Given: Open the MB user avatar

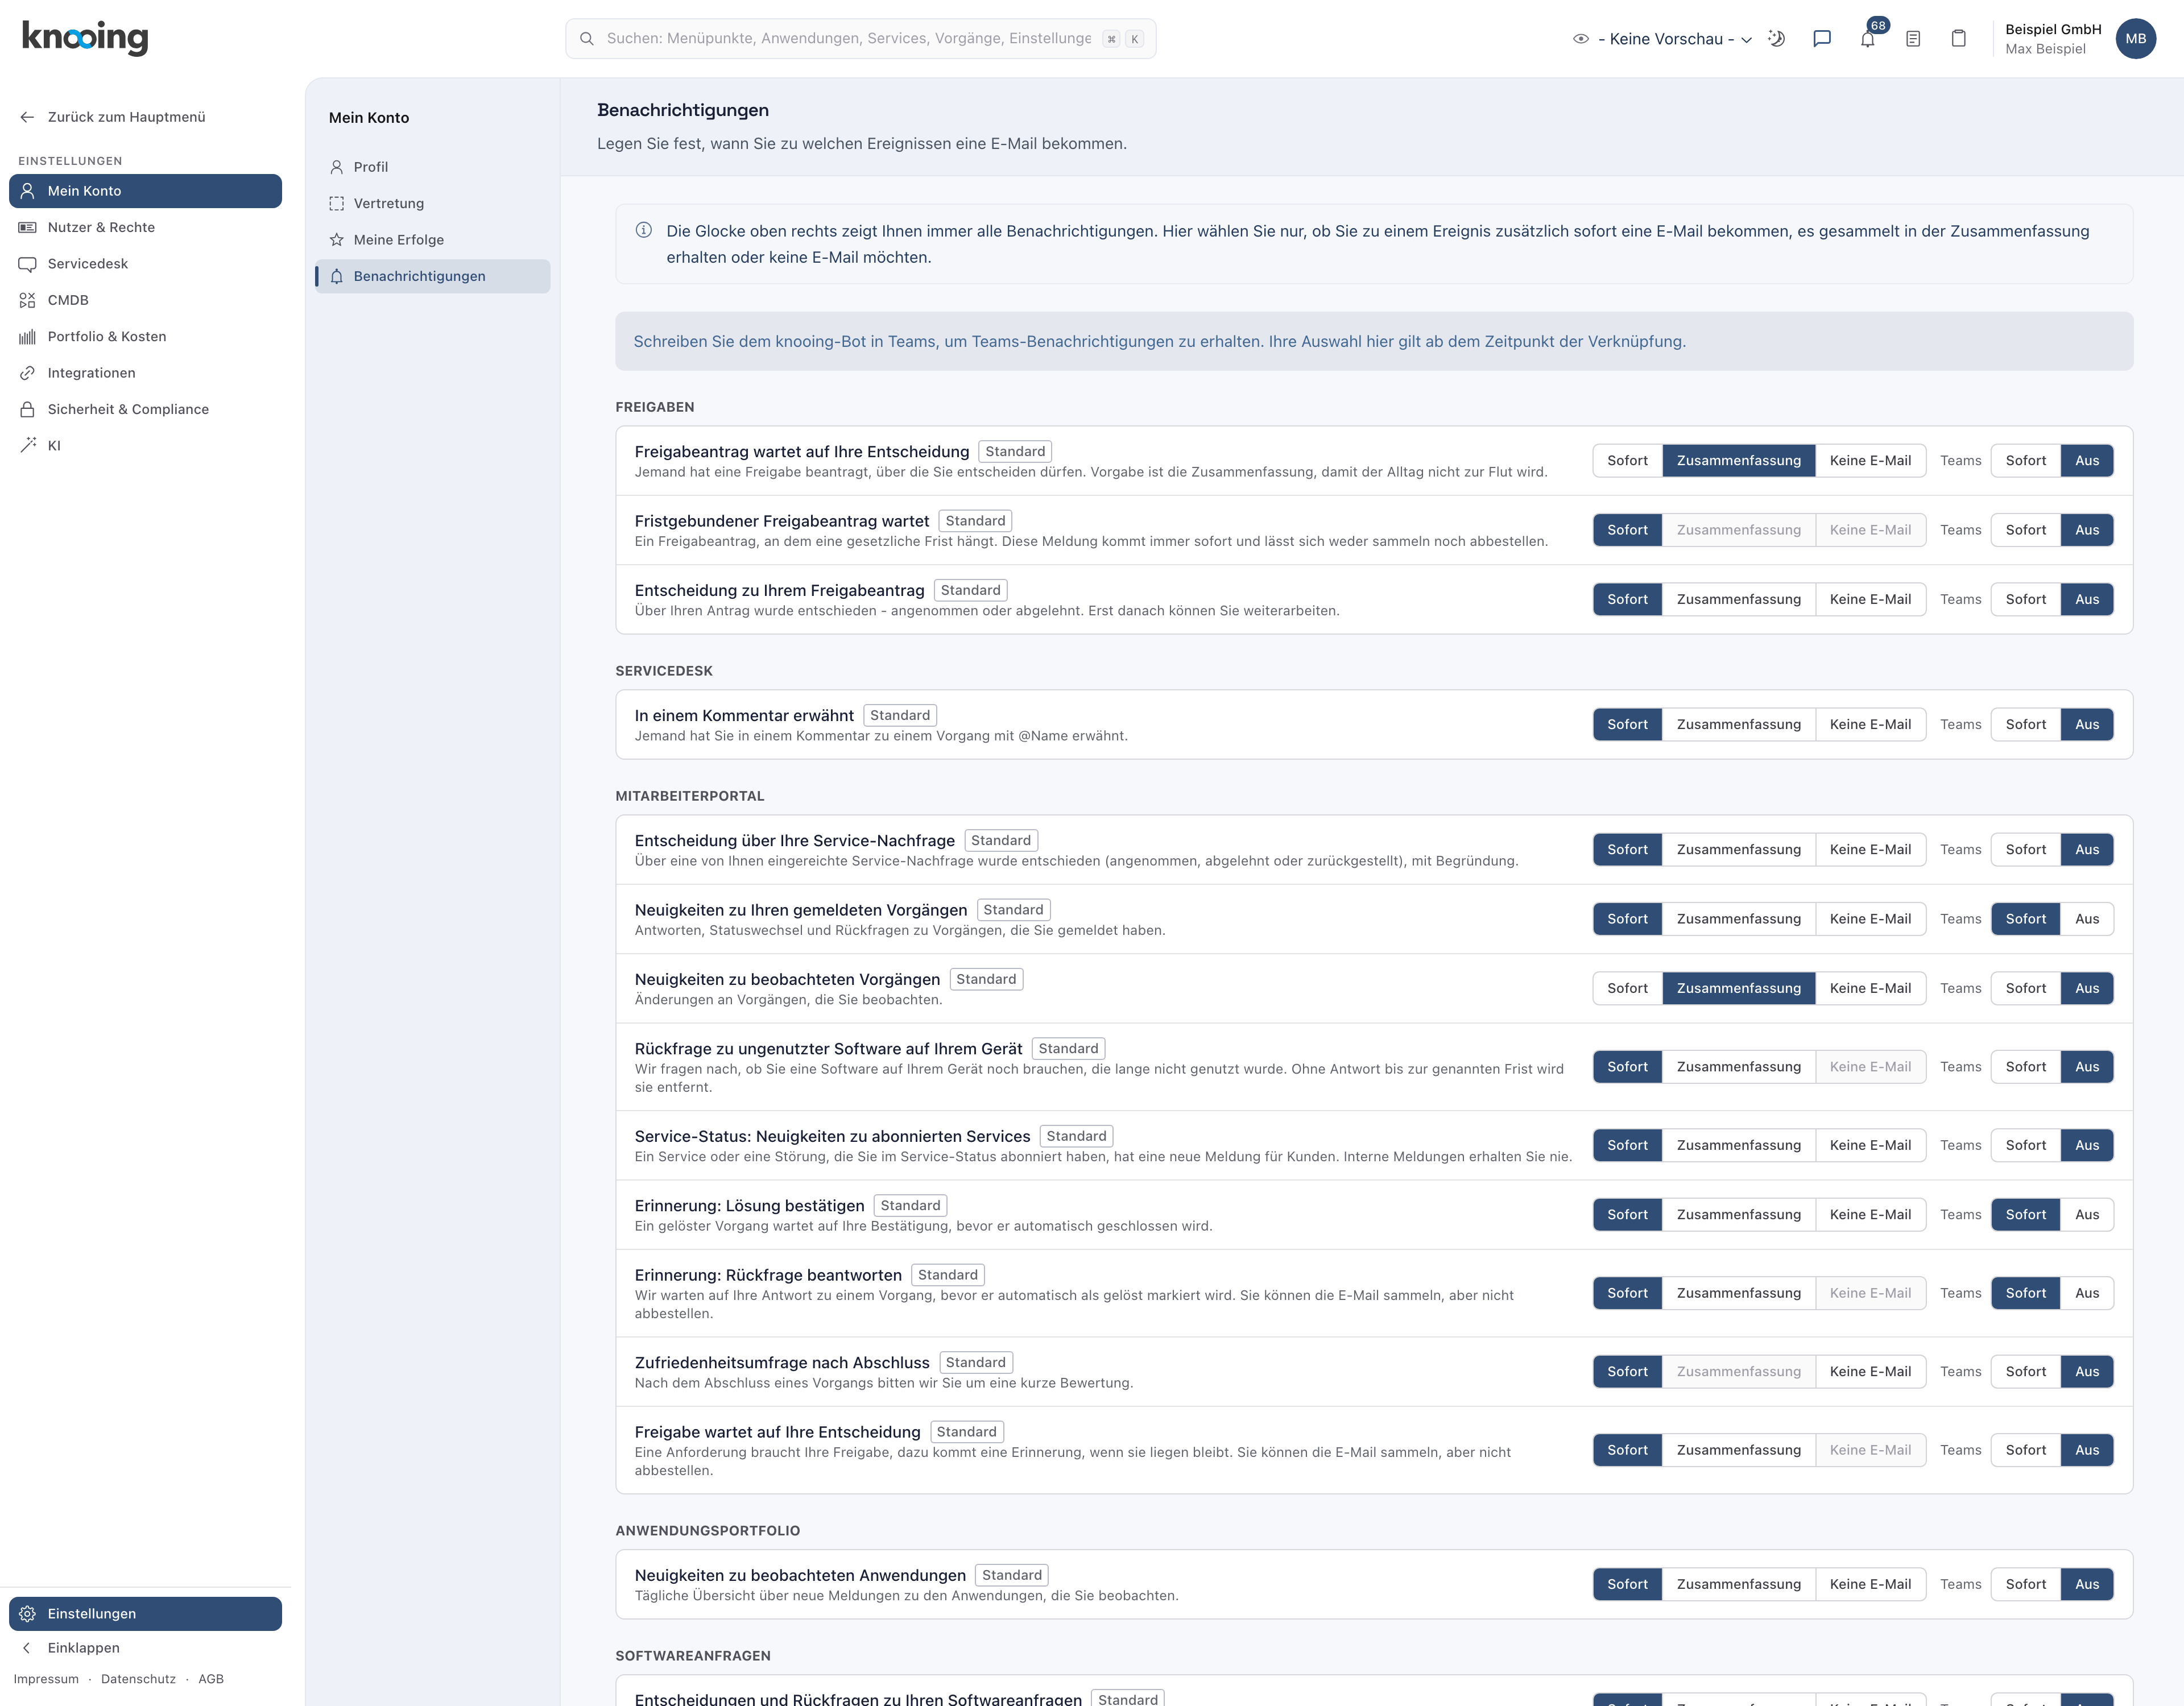Looking at the screenshot, I should click(x=2136, y=39).
